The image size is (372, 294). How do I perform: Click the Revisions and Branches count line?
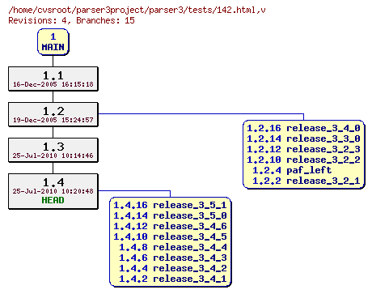coord(71,20)
